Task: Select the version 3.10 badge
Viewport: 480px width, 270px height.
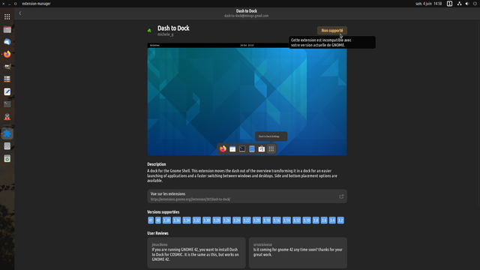Action: (x=307, y=220)
